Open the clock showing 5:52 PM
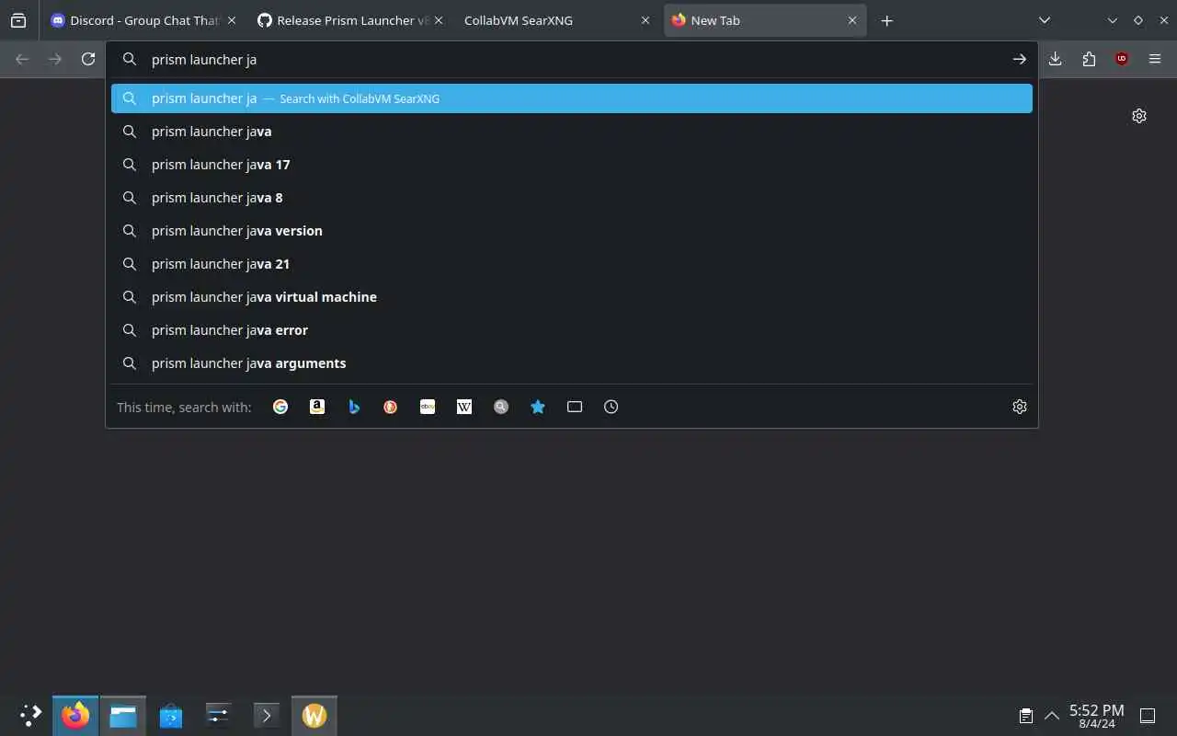 [1097, 716]
